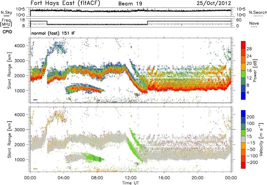Click the Power colorbar tick value 4
The height and width of the screenshot is (185, 267).
(x=248, y=93)
